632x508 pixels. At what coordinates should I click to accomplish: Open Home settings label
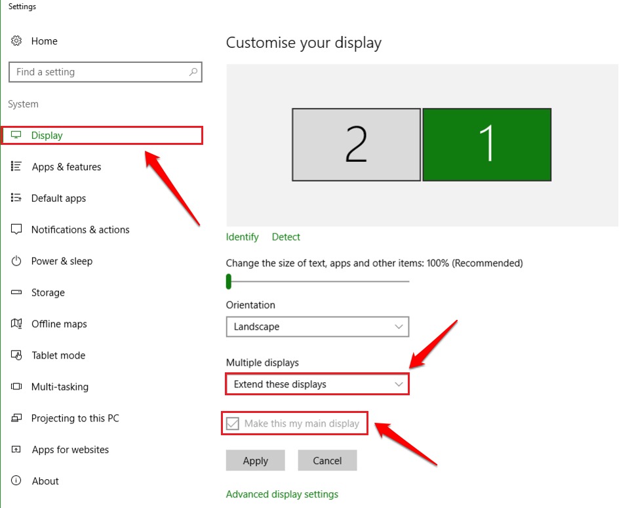tap(45, 41)
